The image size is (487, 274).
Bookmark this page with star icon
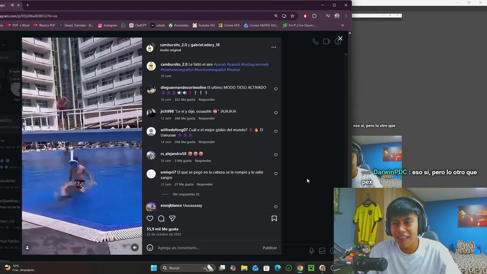tap(292, 16)
